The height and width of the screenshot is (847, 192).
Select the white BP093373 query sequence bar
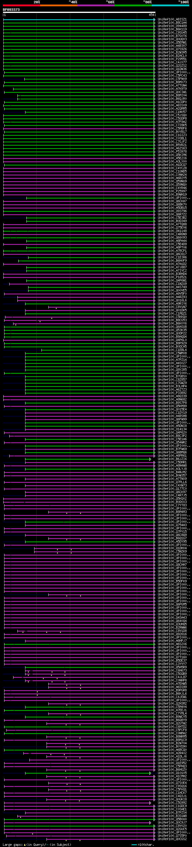[x=79, y=12]
